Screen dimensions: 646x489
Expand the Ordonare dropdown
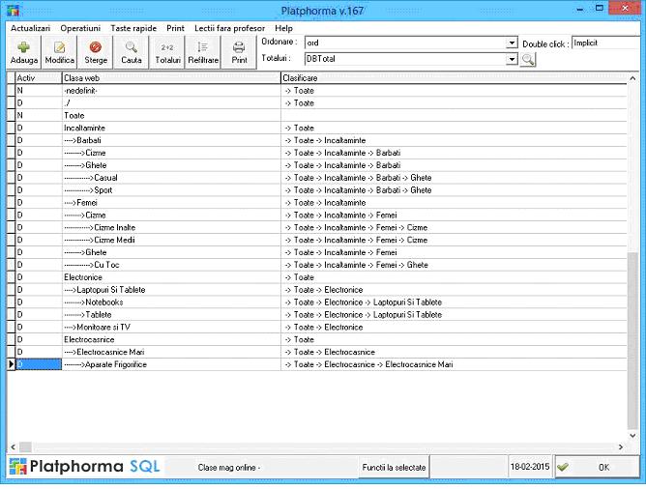click(x=513, y=43)
